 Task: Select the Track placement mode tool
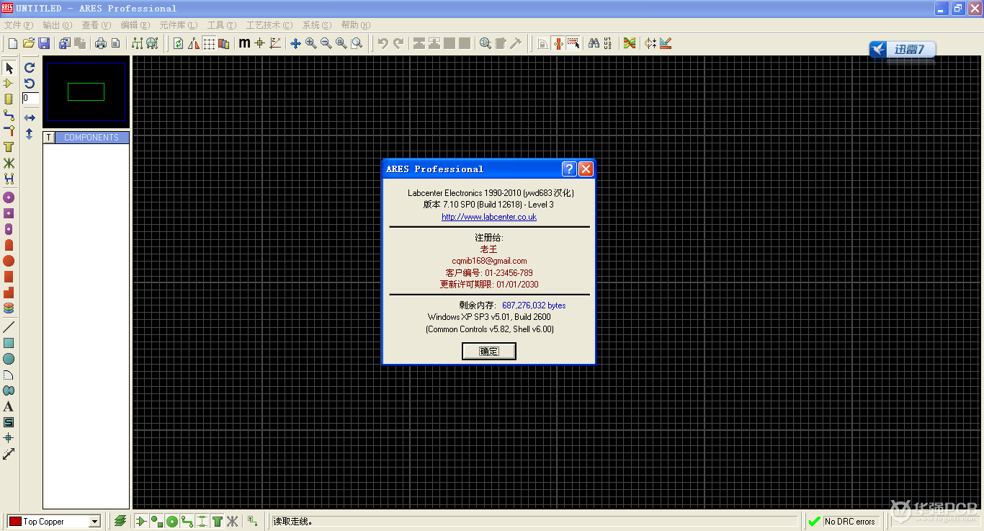click(x=9, y=115)
